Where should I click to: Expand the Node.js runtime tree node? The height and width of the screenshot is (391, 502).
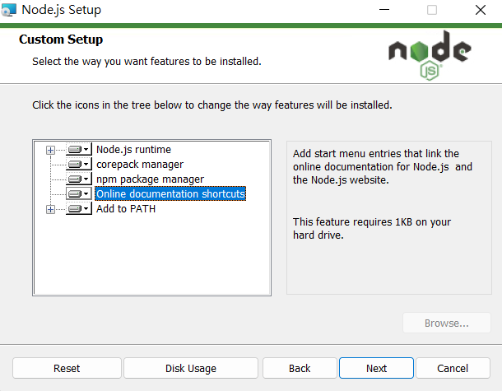pos(50,150)
